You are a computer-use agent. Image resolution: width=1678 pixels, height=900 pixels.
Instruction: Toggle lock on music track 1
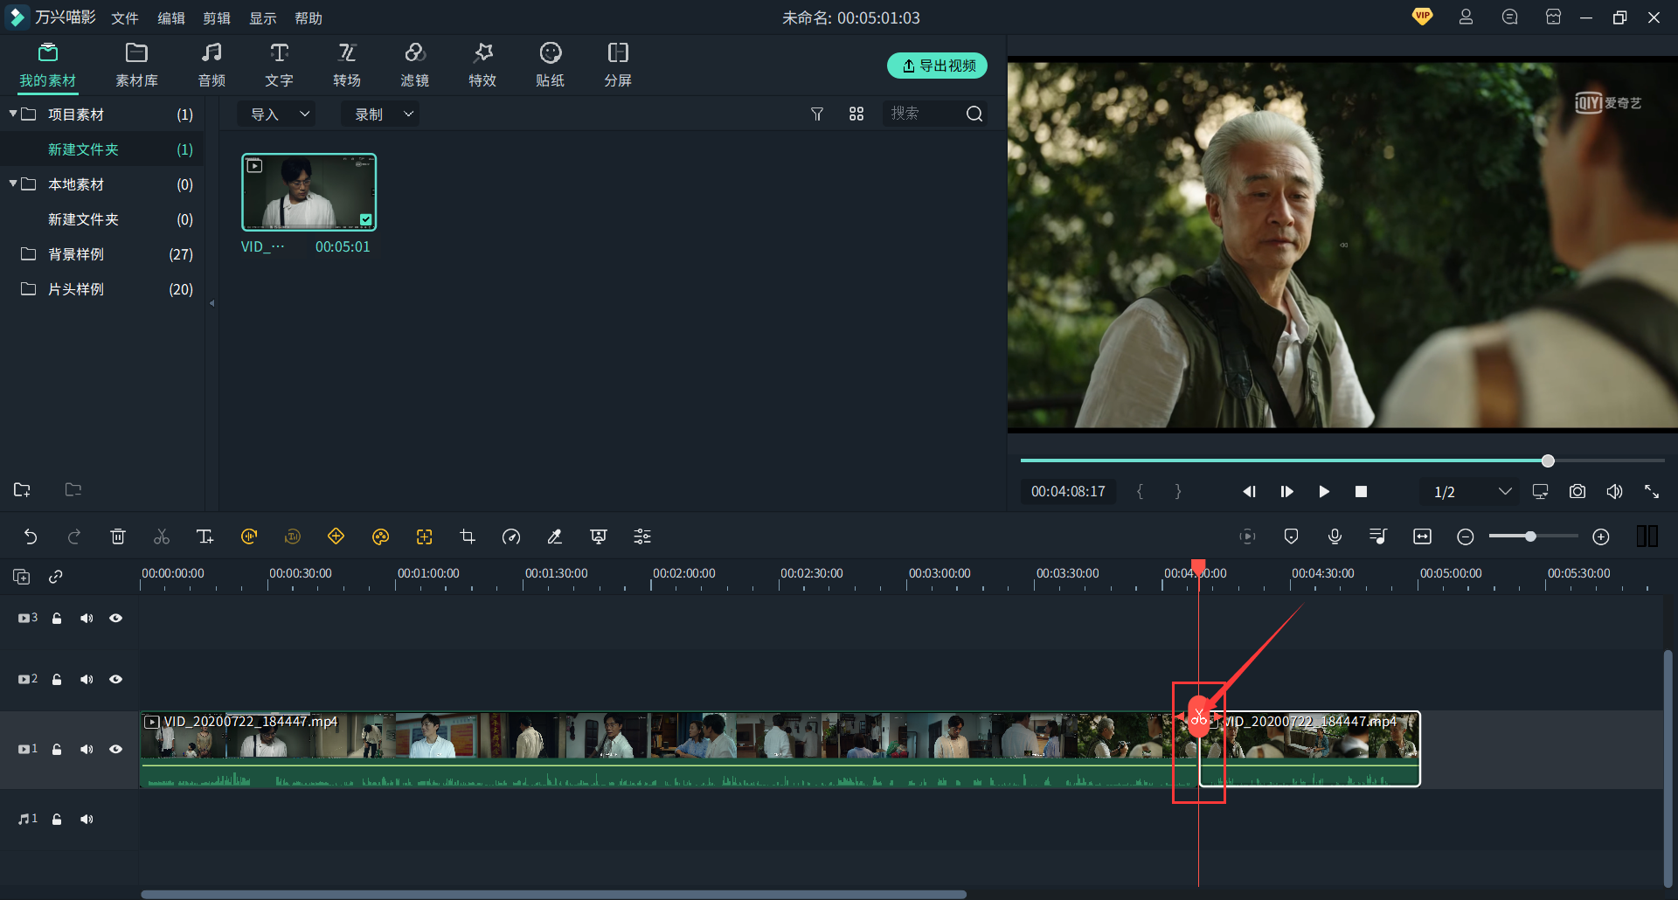point(57,819)
